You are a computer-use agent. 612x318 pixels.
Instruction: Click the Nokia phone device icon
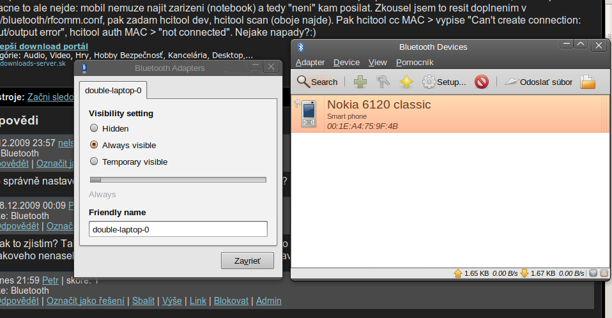[309, 114]
